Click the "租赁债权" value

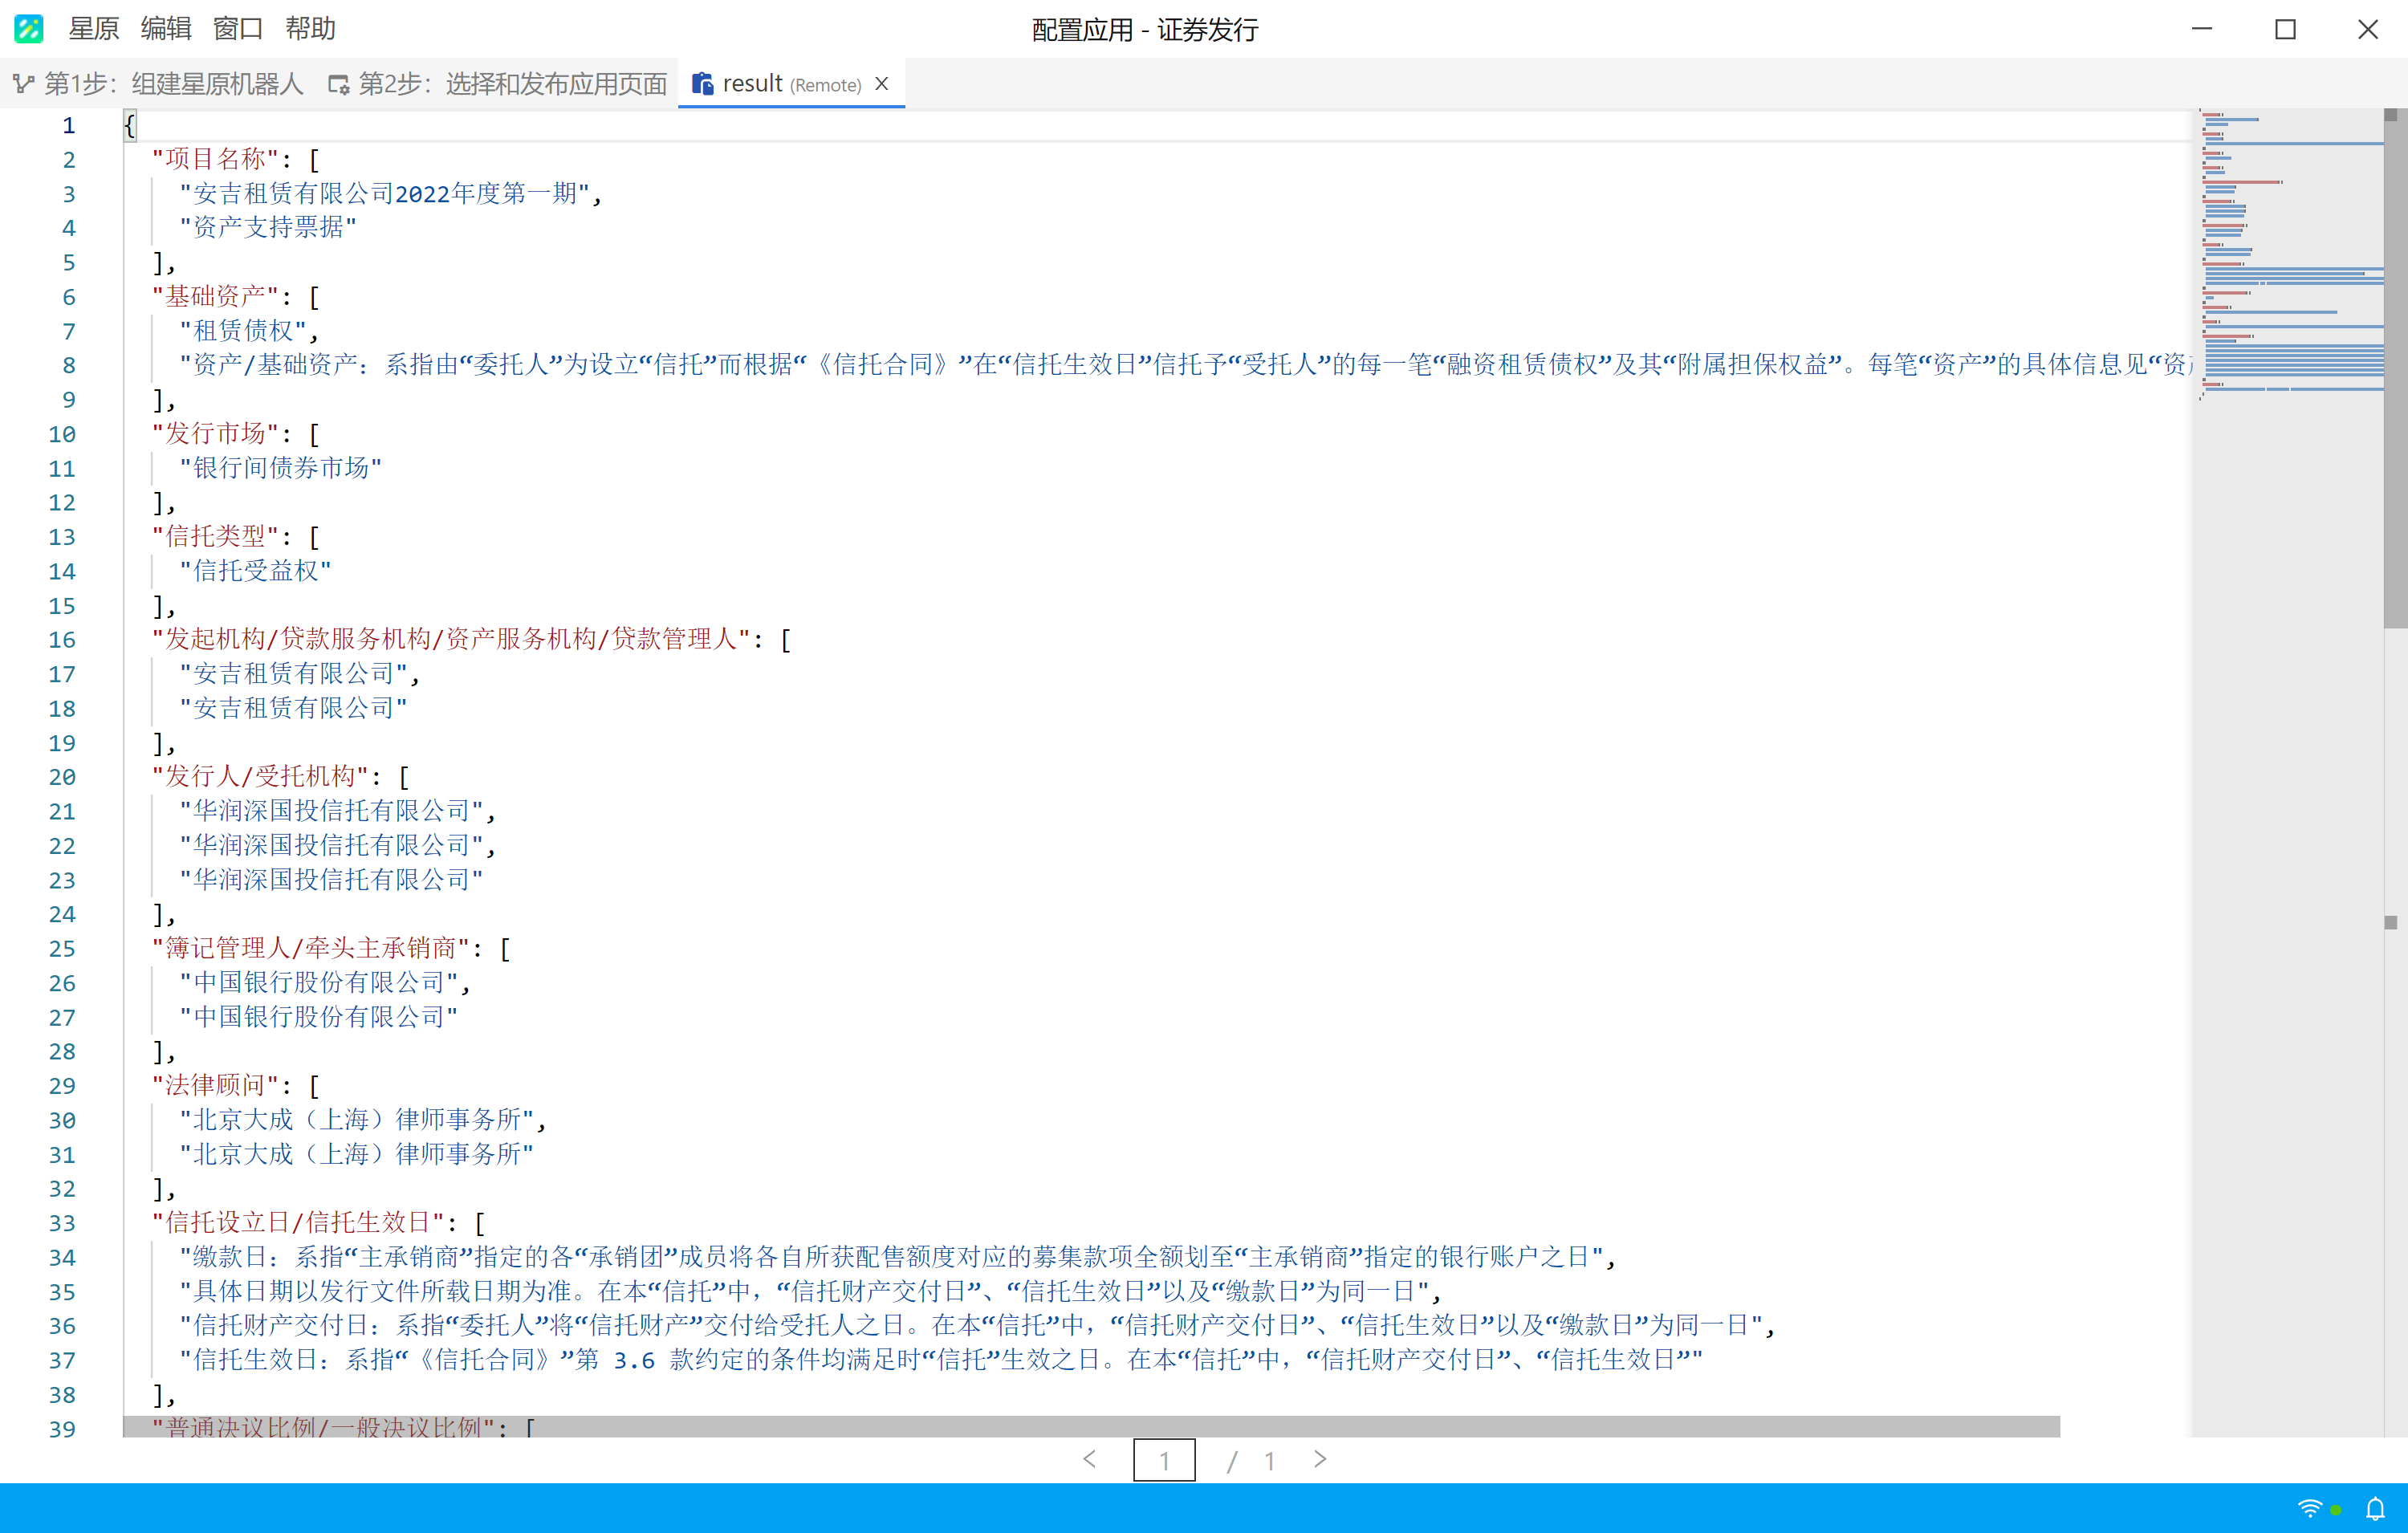tap(242, 330)
